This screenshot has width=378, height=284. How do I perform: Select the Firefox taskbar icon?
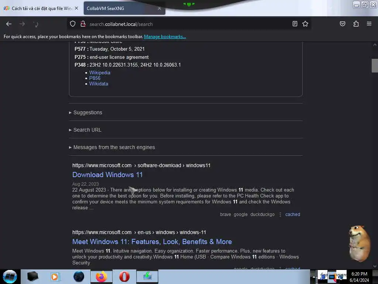pos(101,277)
